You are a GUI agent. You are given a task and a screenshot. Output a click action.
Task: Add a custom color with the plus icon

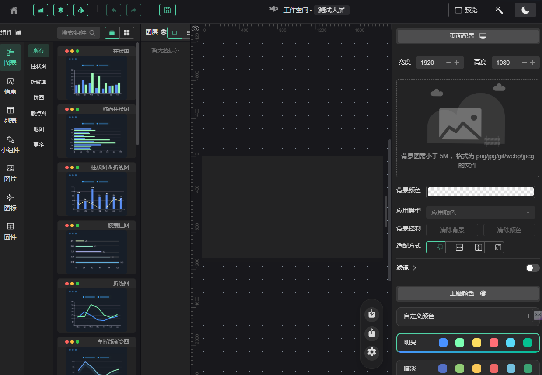click(x=528, y=316)
